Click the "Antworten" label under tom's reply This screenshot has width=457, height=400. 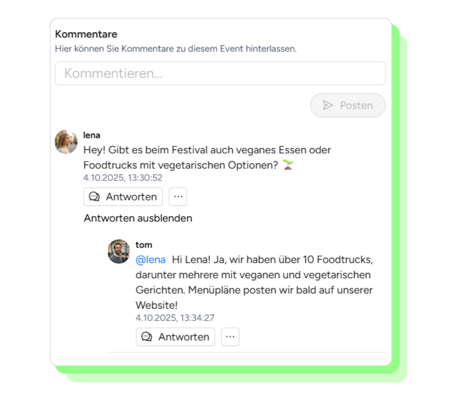[x=184, y=337]
